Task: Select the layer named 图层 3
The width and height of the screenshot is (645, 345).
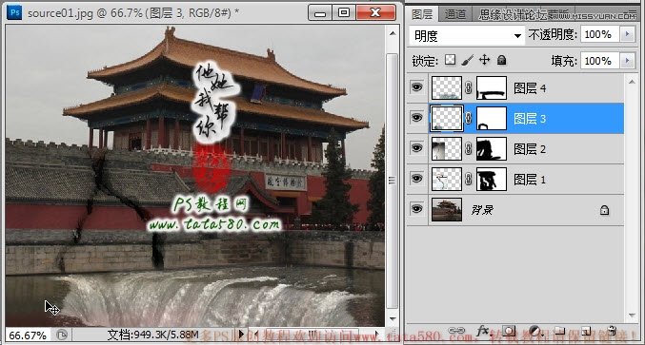Action: (530, 119)
